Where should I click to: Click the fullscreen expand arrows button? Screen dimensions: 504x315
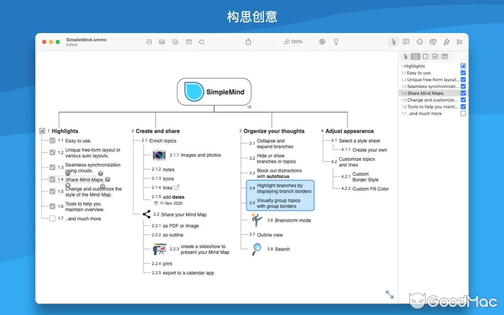point(389,294)
